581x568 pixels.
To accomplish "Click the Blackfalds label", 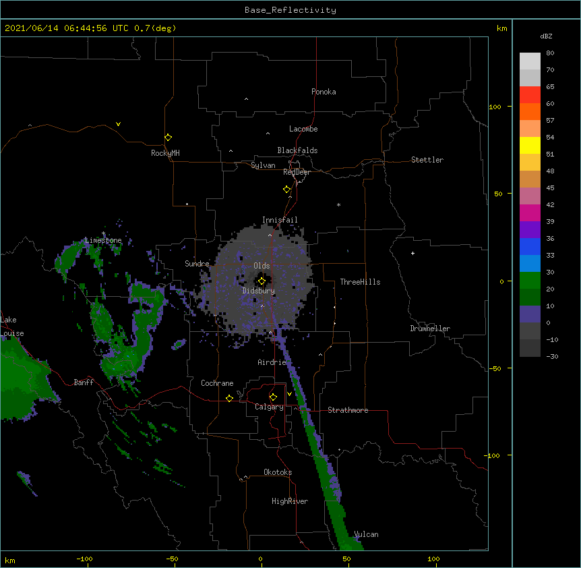I will click(x=297, y=150).
